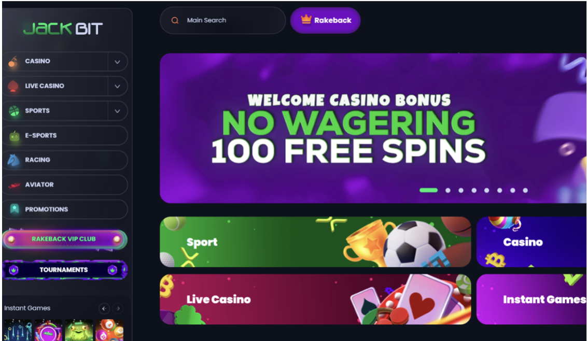Click into the Main Search field
Screen dimensions: 587x341
point(223,21)
